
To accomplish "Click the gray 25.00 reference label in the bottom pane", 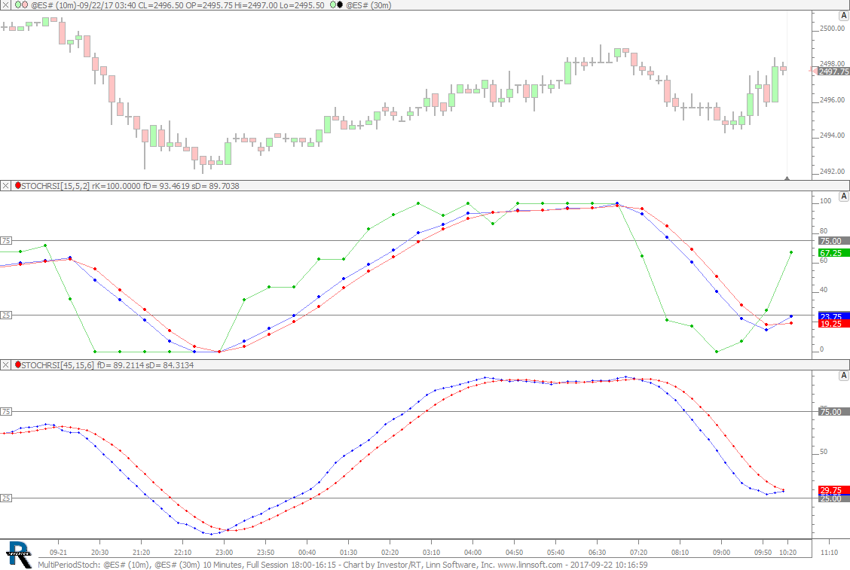I will pos(833,498).
